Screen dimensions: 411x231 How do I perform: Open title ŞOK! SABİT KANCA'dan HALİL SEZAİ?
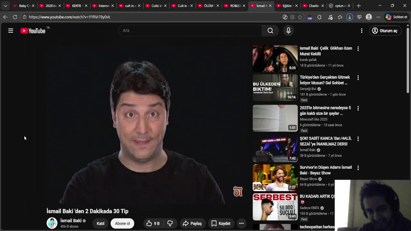[x=326, y=141]
